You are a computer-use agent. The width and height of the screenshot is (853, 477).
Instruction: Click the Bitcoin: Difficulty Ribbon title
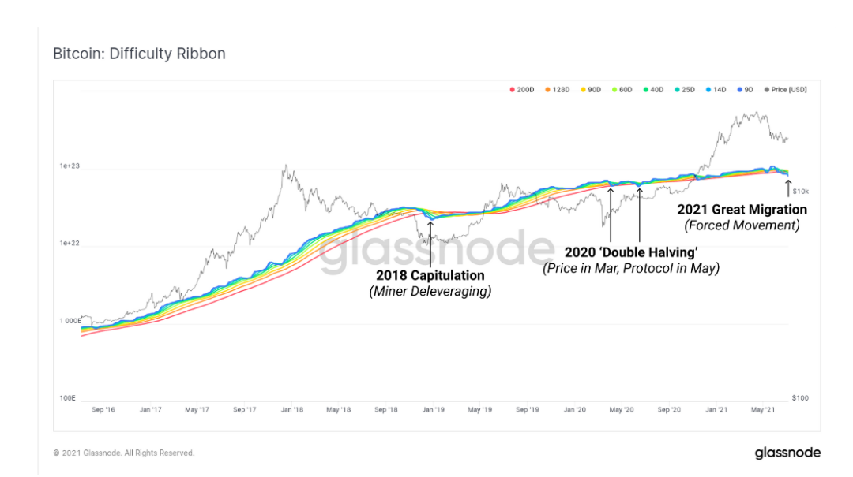(x=139, y=54)
